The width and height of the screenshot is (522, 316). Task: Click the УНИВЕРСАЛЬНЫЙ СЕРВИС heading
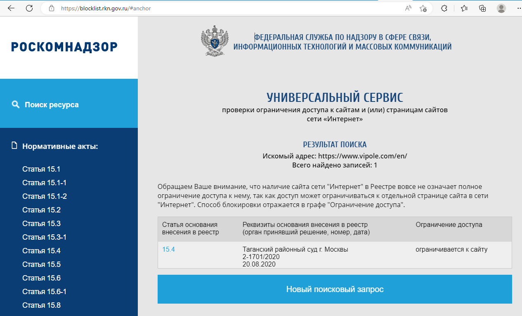tap(335, 97)
